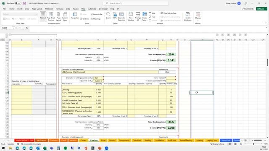Open the Switch Windows dropdown
Image resolution: width=269 pixels, height=151 pixels.
(188, 16)
